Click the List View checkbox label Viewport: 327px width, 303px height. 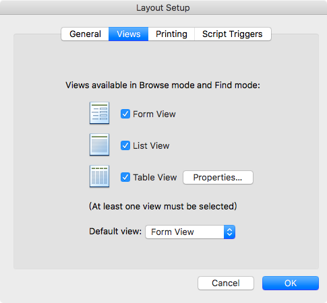(x=151, y=145)
